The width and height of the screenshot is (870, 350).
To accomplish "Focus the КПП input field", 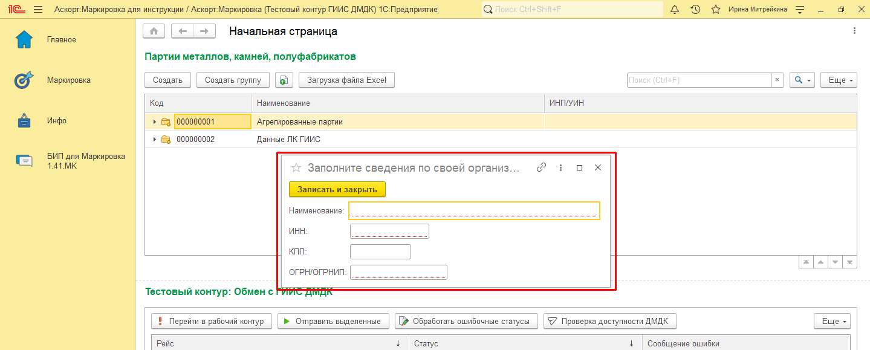I will 380,251.
